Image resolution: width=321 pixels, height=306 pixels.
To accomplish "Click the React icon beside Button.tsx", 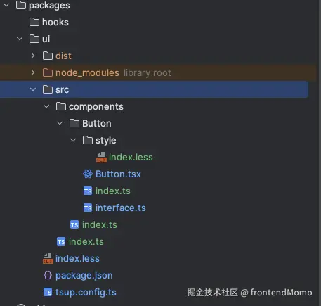I will (x=88, y=174).
